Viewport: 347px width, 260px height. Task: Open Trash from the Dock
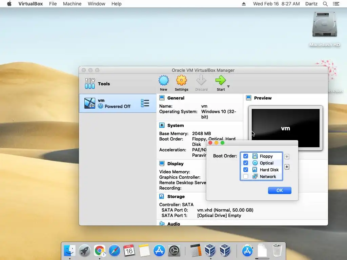277,250
